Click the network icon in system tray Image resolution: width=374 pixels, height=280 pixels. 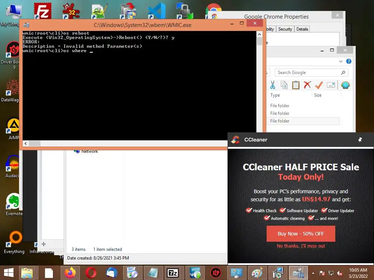(331, 273)
